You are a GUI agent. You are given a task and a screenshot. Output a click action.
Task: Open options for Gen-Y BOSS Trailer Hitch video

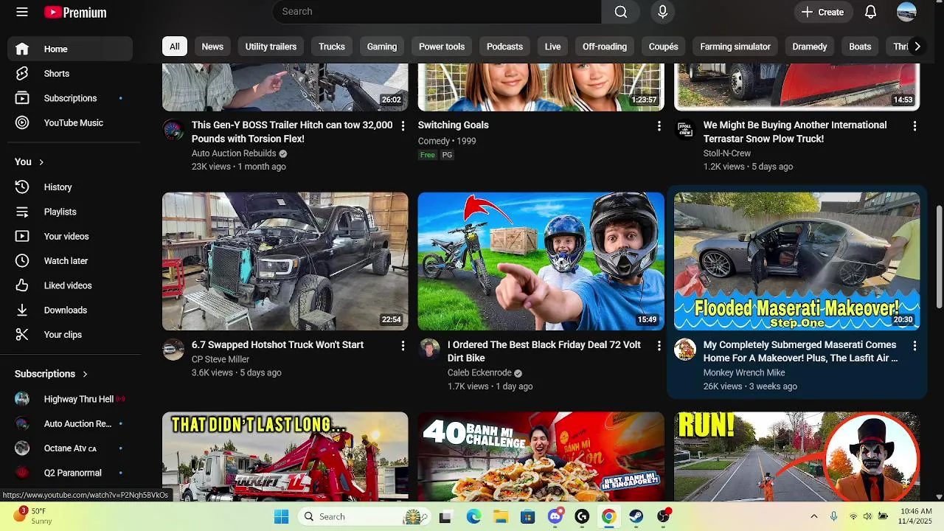coord(403,126)
